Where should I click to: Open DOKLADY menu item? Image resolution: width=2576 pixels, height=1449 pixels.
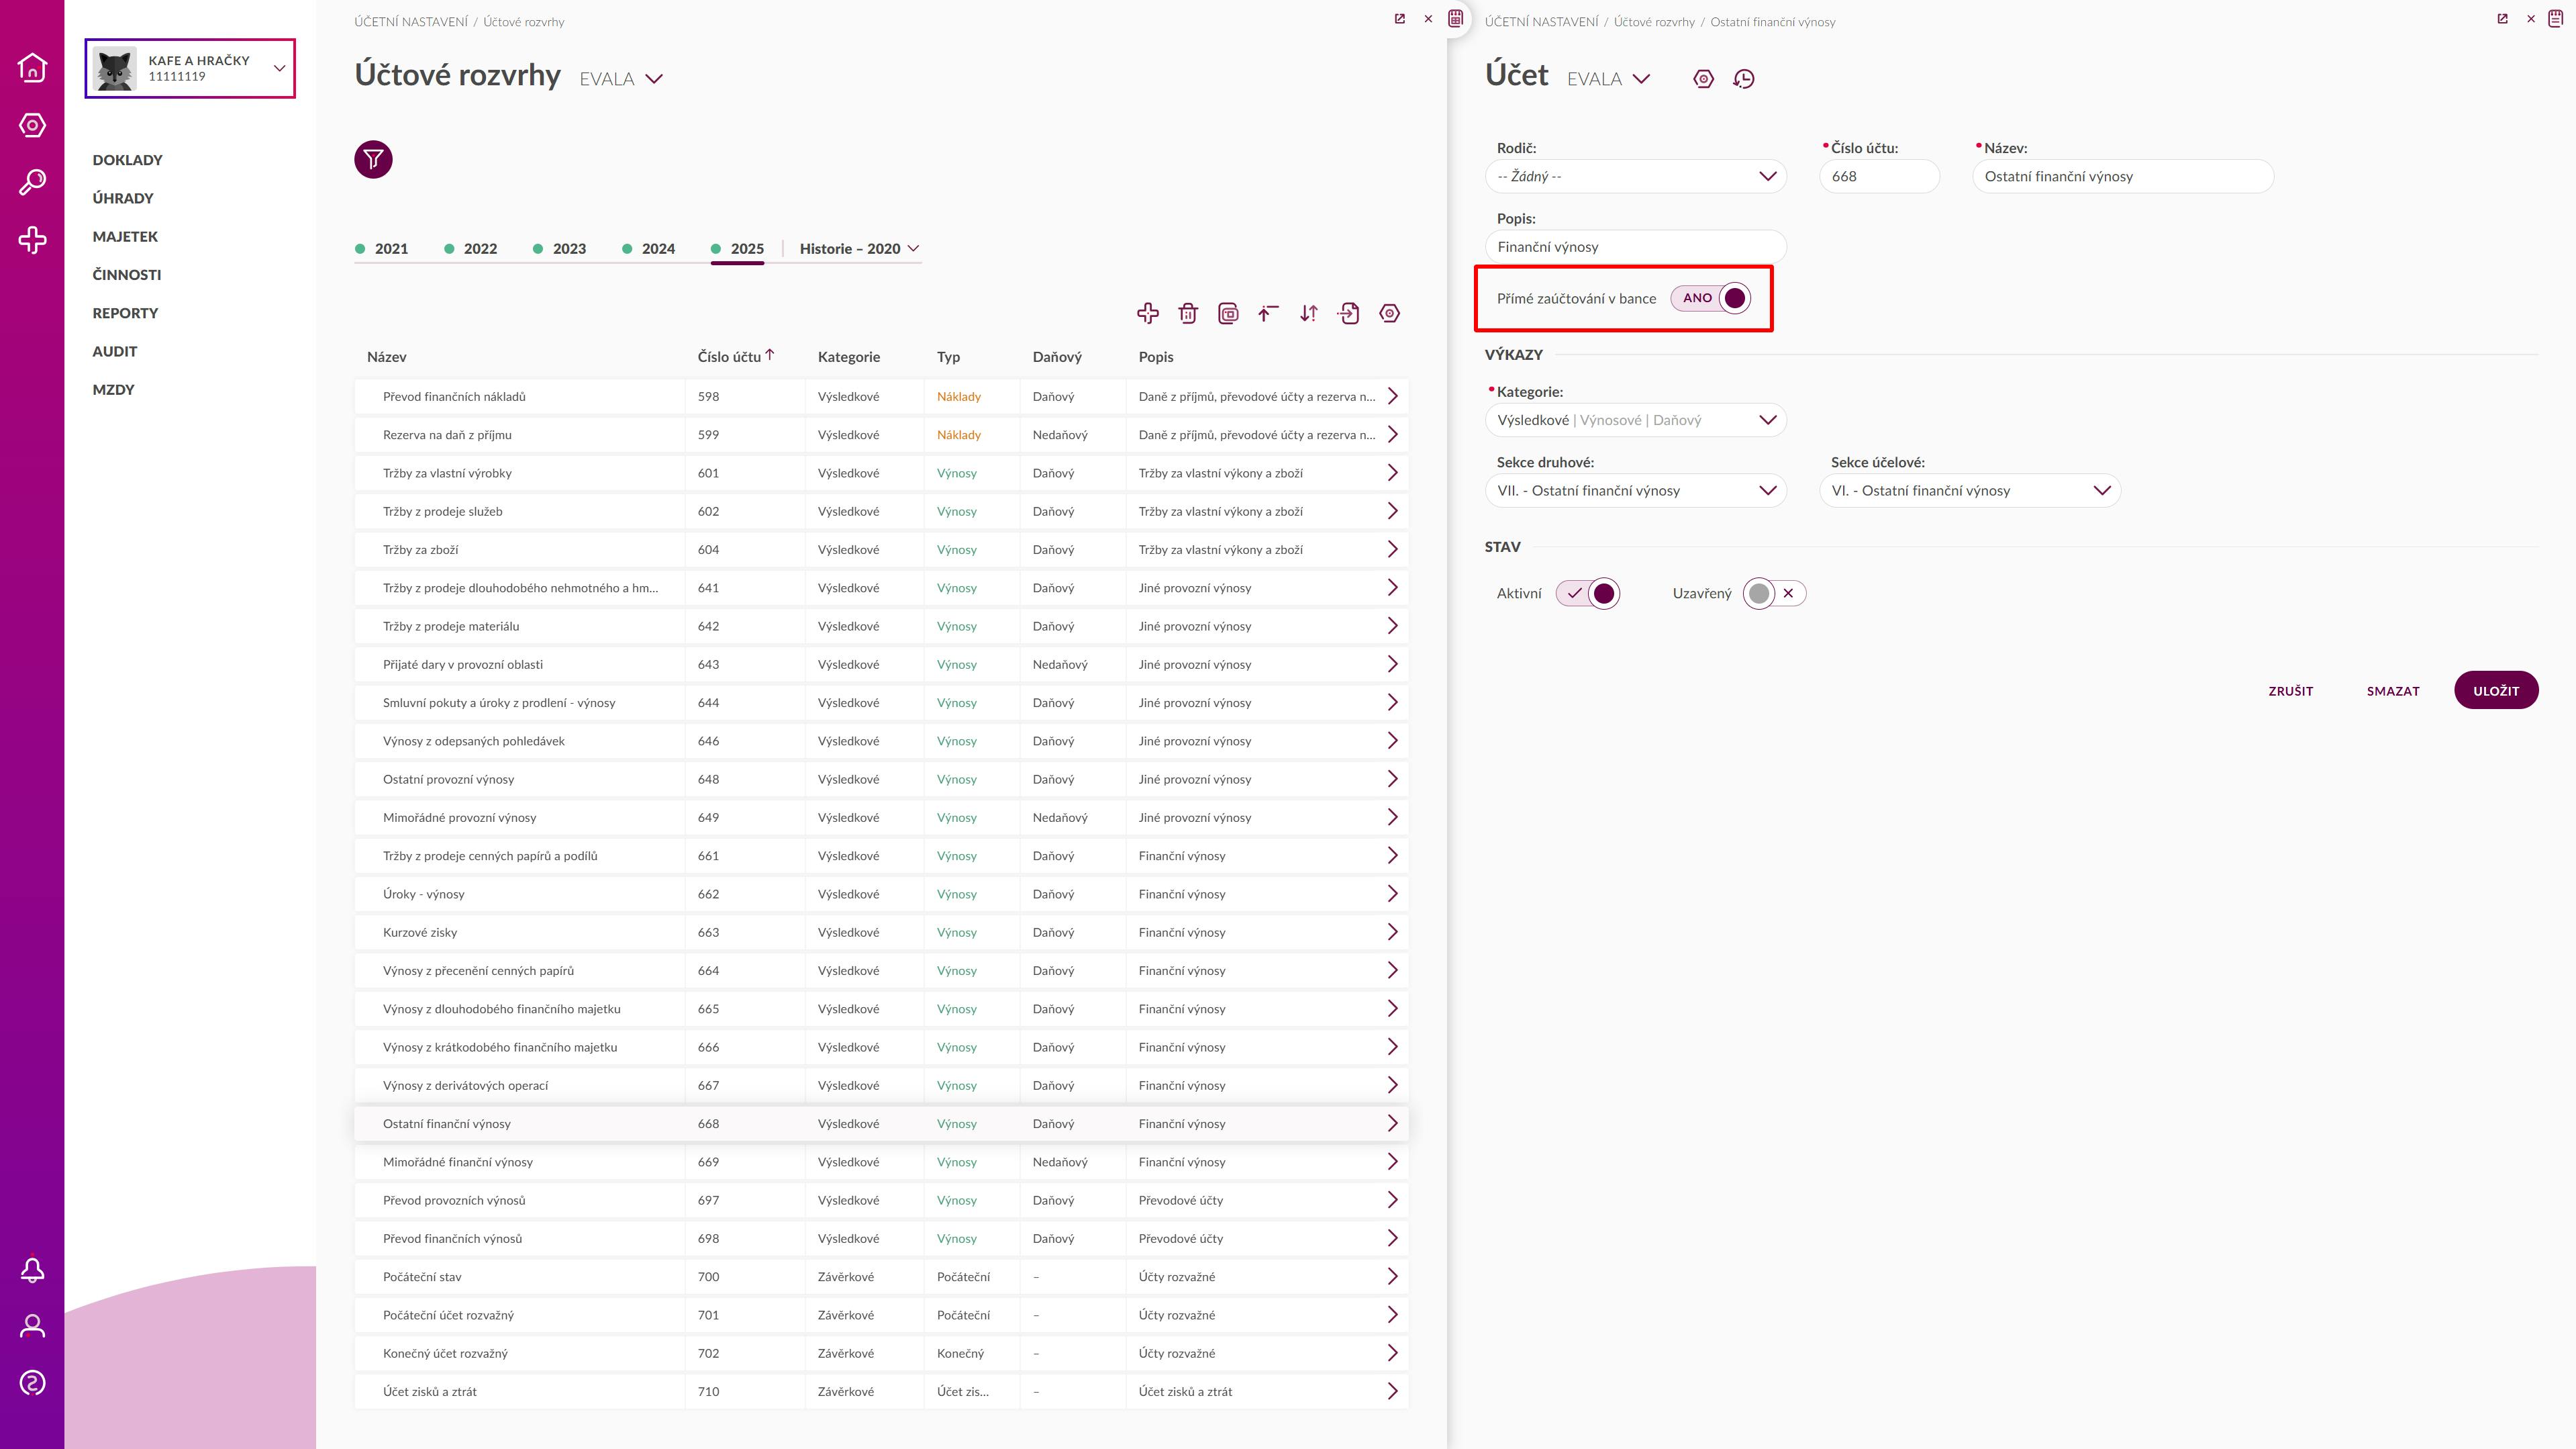pos(127,160)
